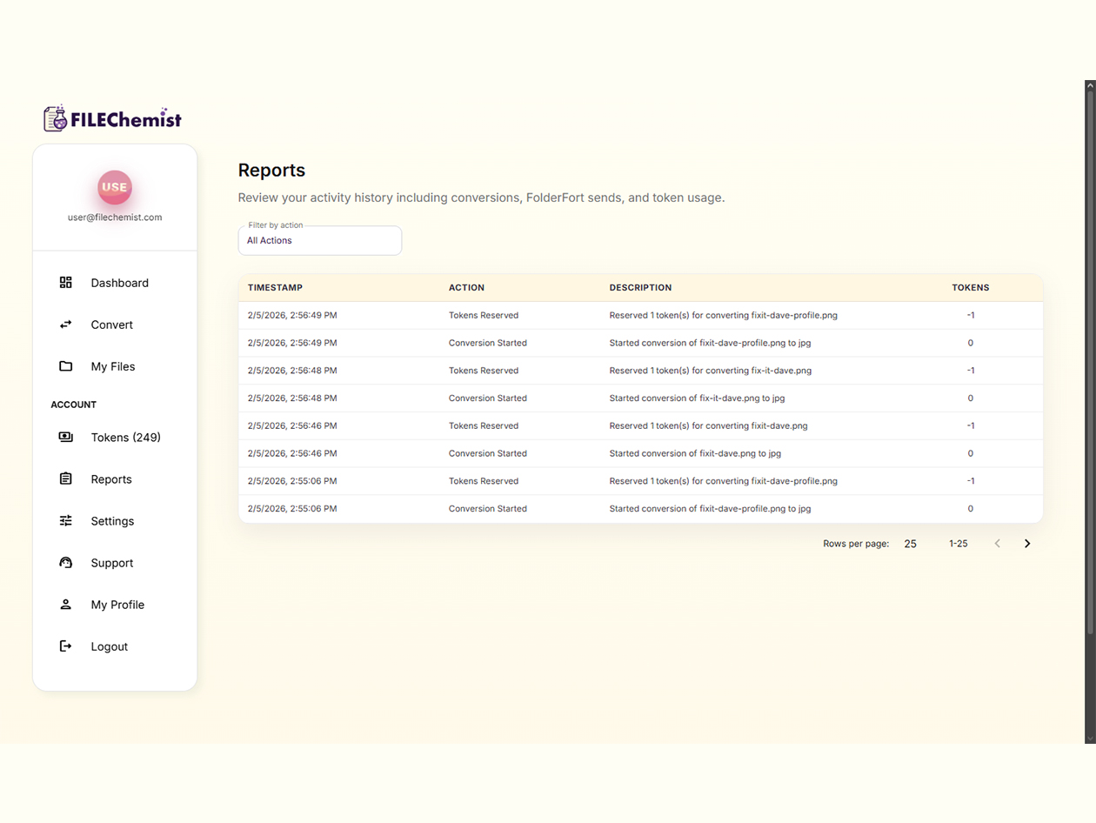Screen dimensions: 1096x823
Task: Click Logout in the sidebar
Action: pyautogui.click(x=109, y=646)
